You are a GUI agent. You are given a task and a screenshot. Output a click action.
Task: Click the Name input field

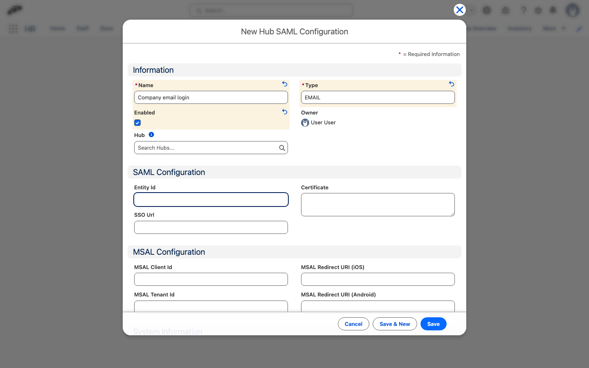(x=211, y=97)
